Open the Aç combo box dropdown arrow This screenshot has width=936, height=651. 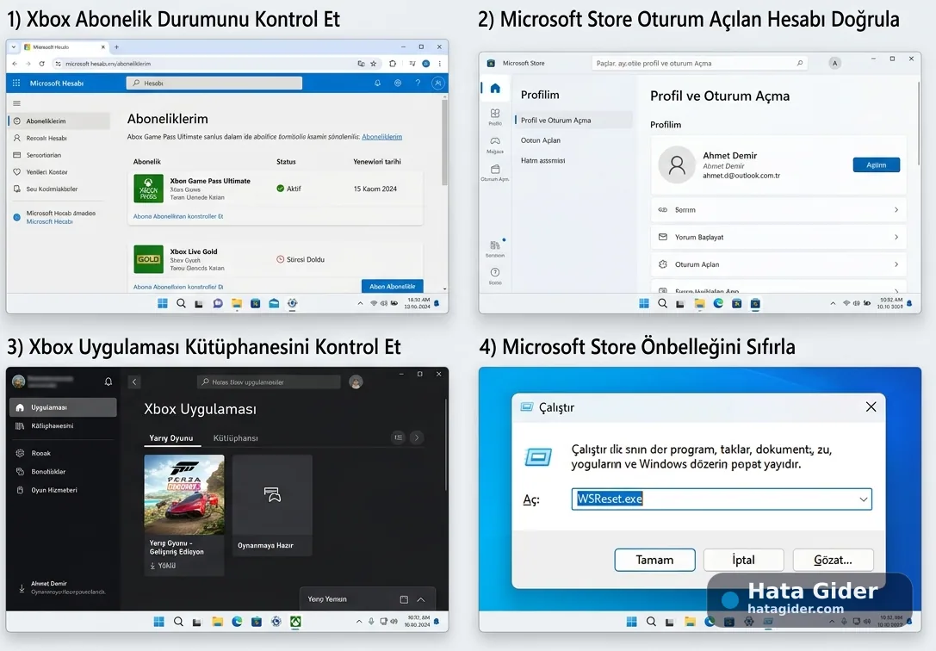863,499
